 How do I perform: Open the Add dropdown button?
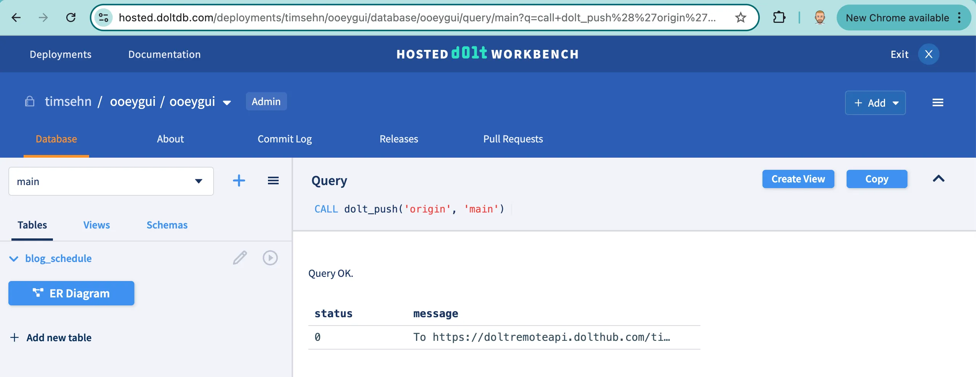click(x=875, y=103)
